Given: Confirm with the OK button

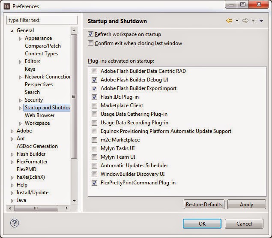Looking at the screenshot, I should (x=202, y=223).
